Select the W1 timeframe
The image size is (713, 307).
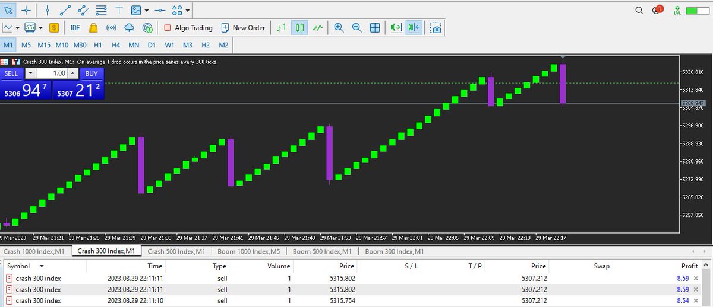(x=169, y=45)
